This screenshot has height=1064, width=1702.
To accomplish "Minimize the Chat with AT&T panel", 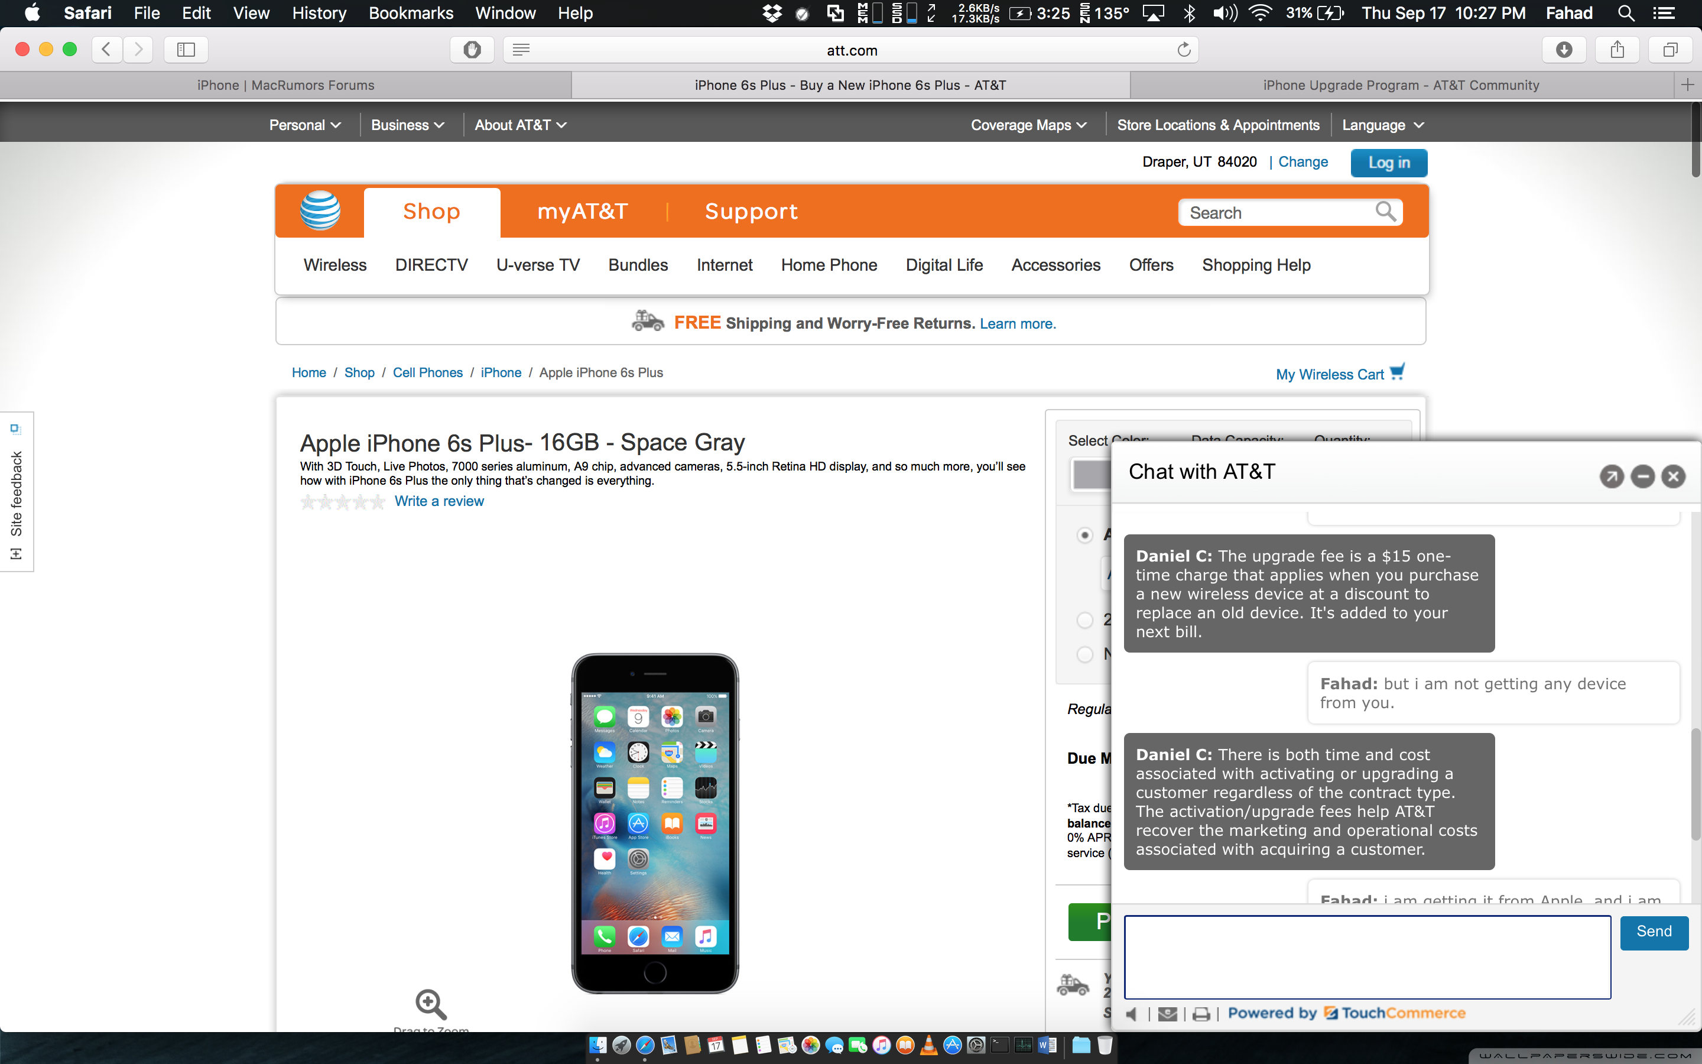I will click(x=1642, y=476).
